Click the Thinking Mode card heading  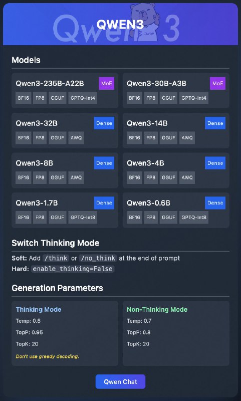39,309
